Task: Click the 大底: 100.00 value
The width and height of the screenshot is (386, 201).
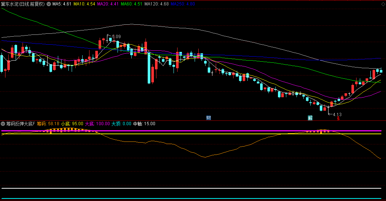Action: [x=98, y=124]
